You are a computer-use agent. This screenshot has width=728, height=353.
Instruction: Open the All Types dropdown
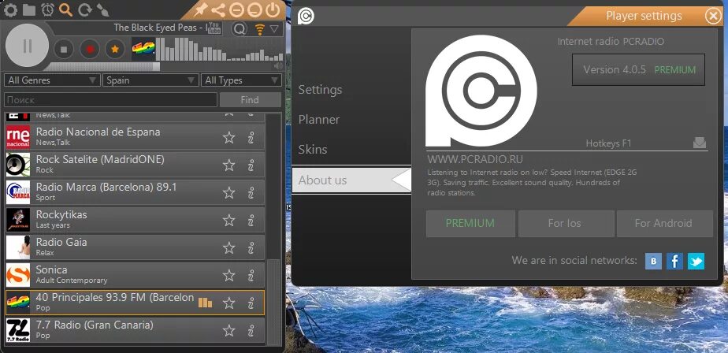[x=241, y=80]
